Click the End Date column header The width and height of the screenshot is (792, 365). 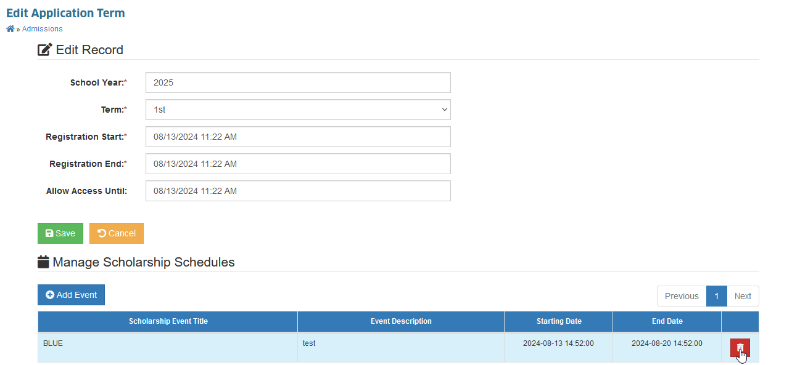point(667,321)
